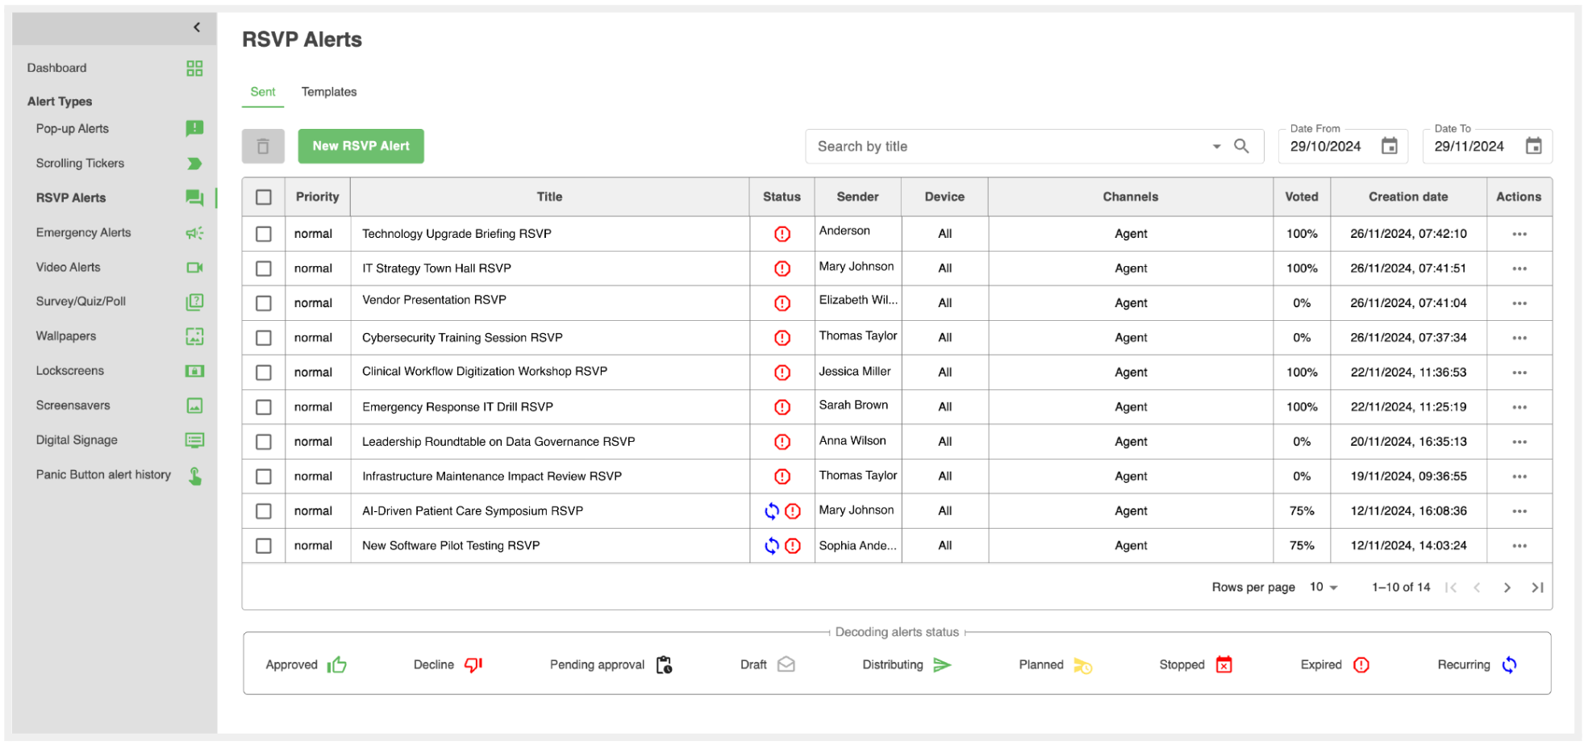1584x745 pixels.
Task: Open the Dashboard grid icon
Action: coord(194,69)
